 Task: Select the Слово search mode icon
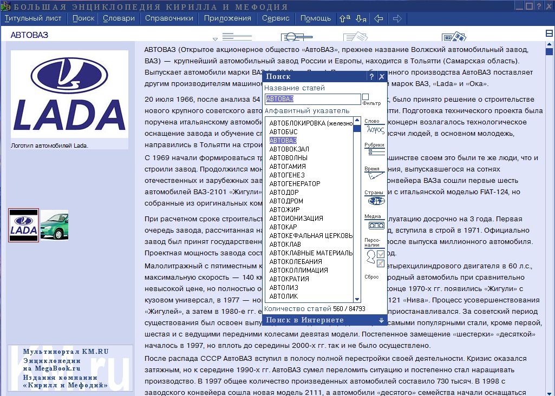point(375,127)
